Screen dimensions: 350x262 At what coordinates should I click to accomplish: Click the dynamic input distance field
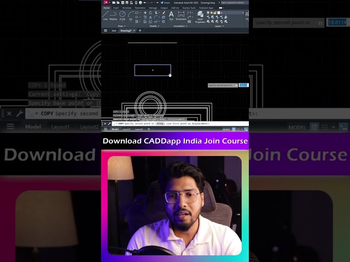coord(244,85)
